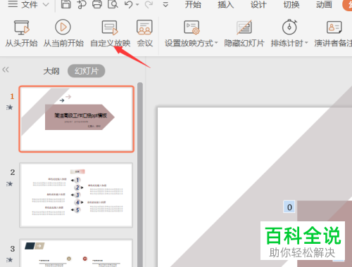Click the slide panel vertical scrollbar
Image resolution: width=352 pixels, height=267 pixels.
(x=140, y=174)
